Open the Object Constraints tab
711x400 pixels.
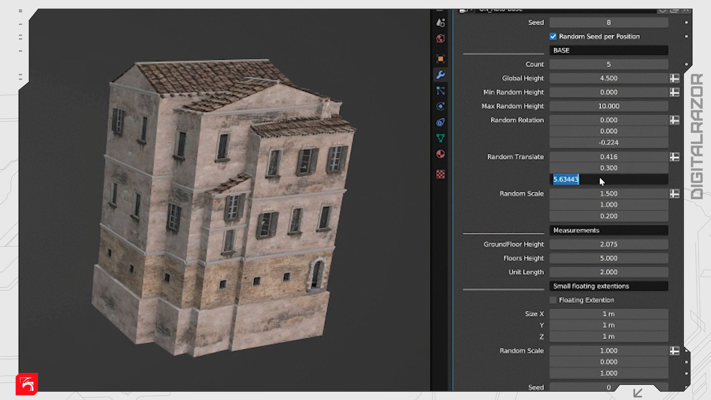[x=440, y=122]
